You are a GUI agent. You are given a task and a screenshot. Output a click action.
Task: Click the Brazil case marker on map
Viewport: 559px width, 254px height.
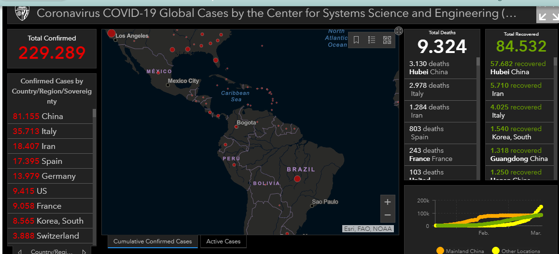point(297,179)
